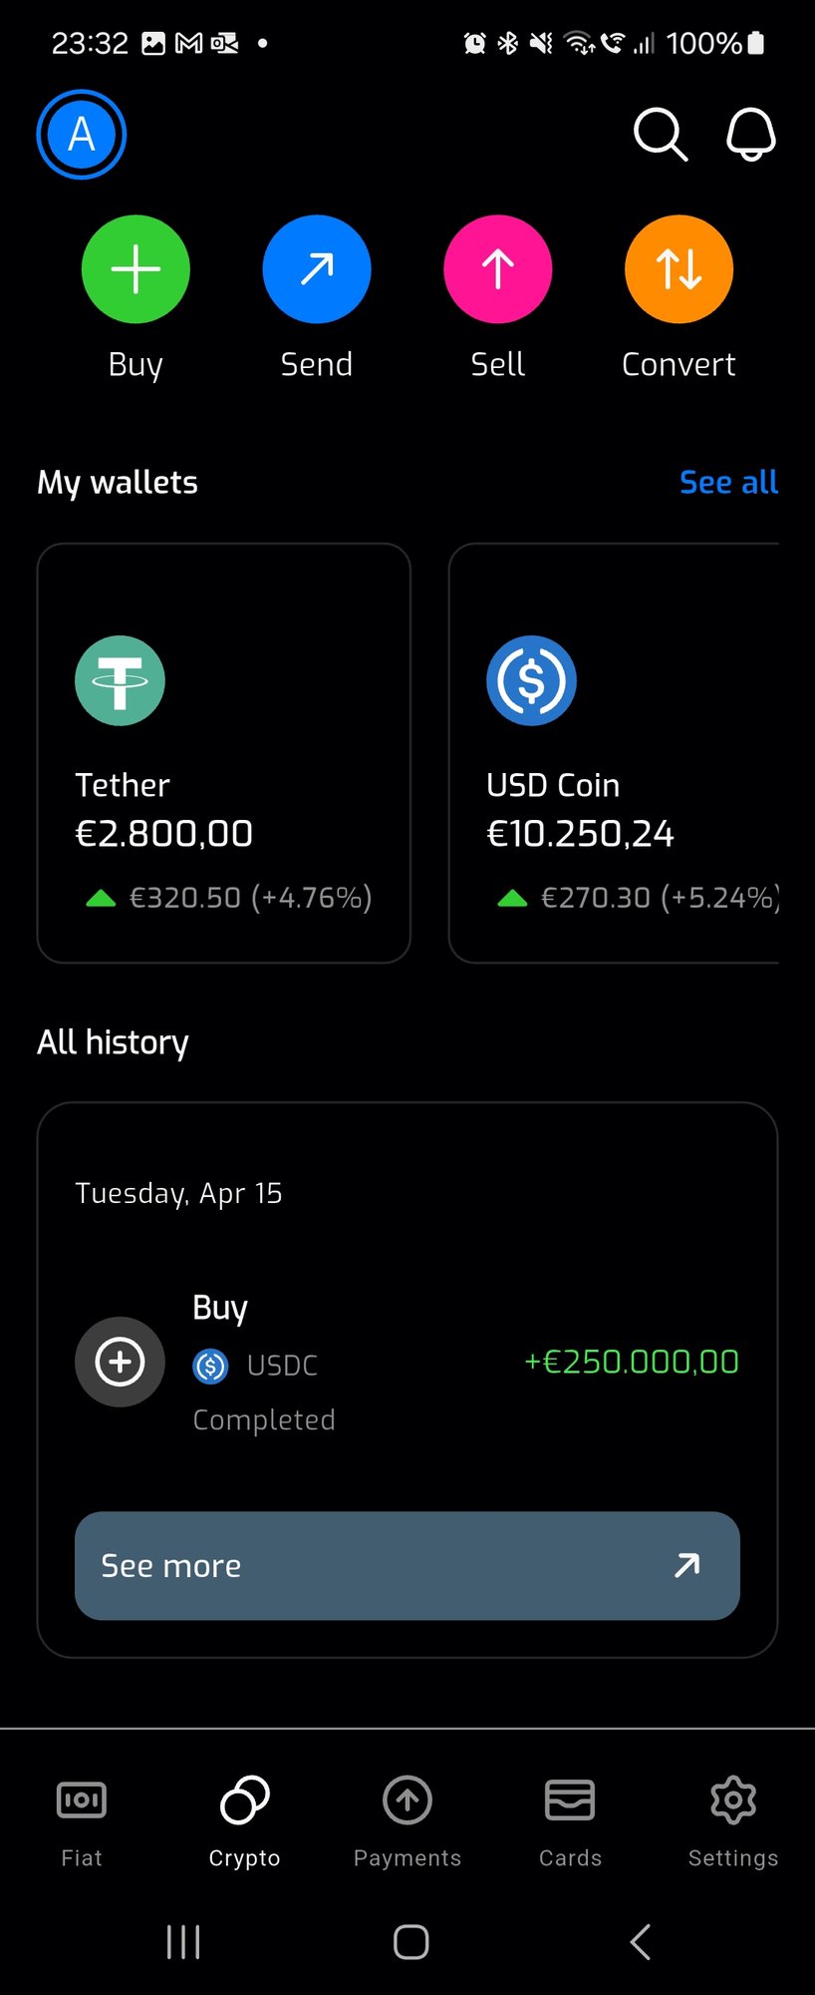Open the Cards tab

tap(570, 1820)
